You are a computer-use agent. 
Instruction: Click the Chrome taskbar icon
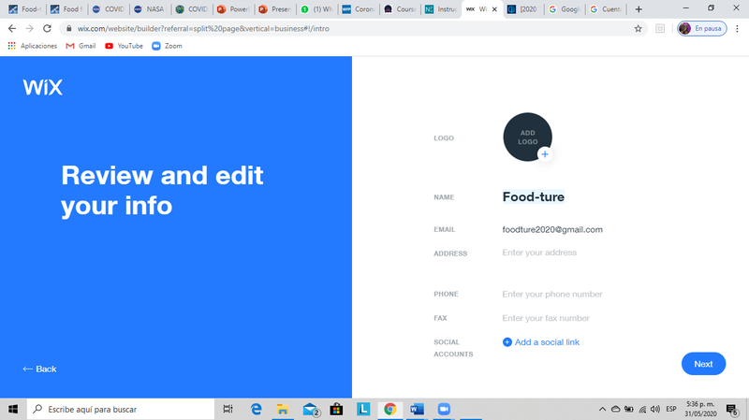point(390,409)
